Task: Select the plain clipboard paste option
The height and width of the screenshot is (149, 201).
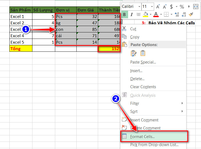Action: click(143, 53)
